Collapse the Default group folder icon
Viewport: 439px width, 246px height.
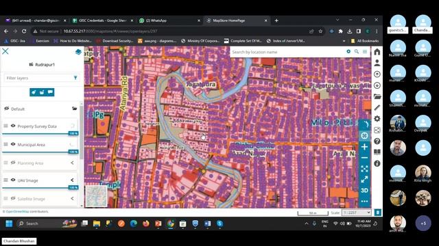tap(74, 109)
